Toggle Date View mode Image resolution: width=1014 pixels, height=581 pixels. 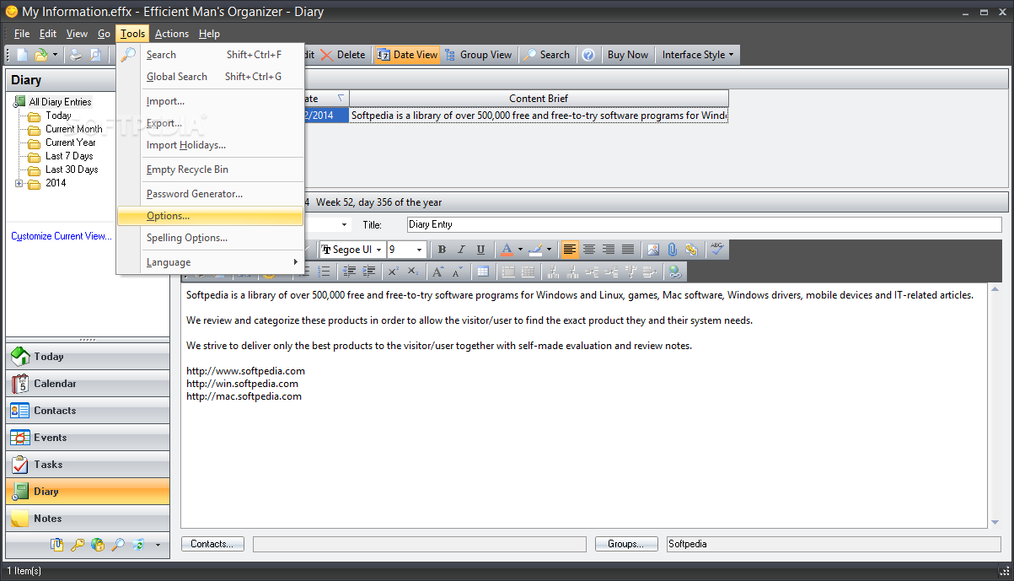pyautogui.click(x=407, y=55)
